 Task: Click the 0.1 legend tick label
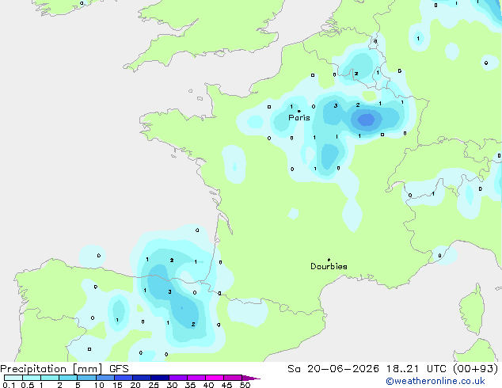(9, 385)
